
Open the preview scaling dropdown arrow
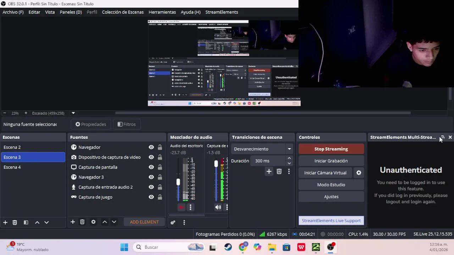point(73,113)
